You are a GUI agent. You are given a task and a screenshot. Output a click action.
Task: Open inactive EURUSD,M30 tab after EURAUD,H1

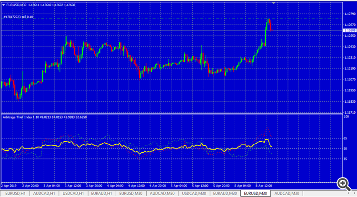point(131,193)
